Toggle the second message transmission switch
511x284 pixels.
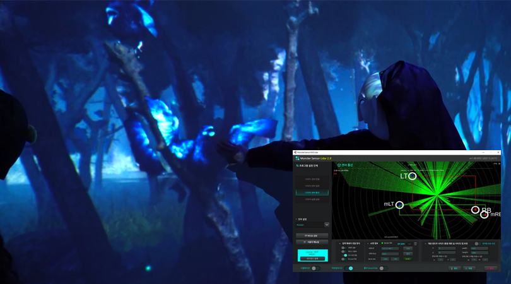pos(344,251)
